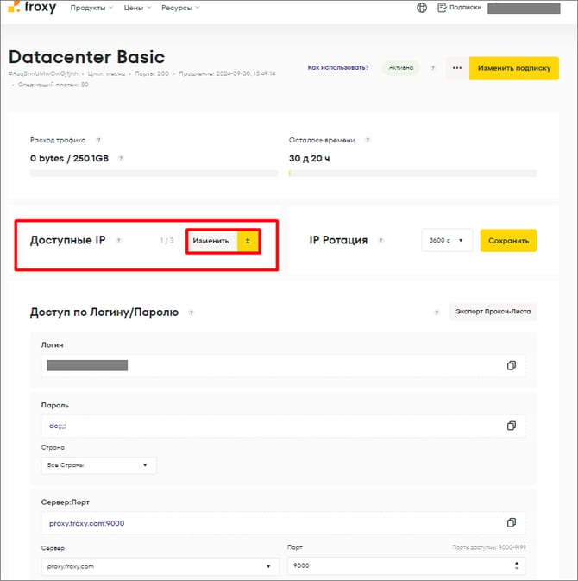
Task: Copy the Сервер:Порт value
Action: pyautogui.click(x=512, y=523)
